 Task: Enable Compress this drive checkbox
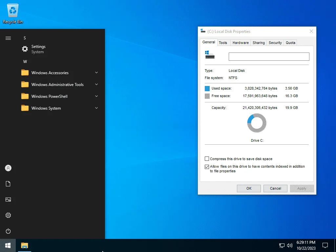click(x=207, y=159)
